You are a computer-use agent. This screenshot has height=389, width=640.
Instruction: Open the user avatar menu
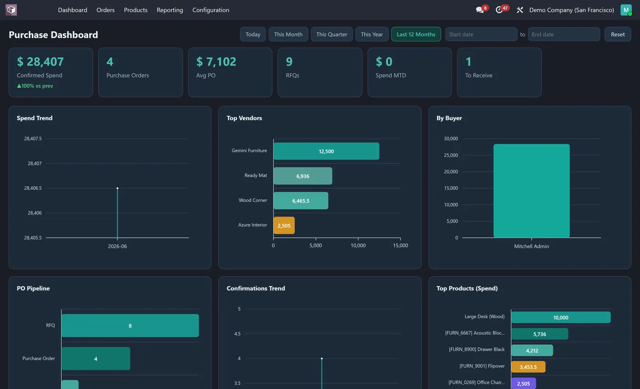tap(626, 10)
